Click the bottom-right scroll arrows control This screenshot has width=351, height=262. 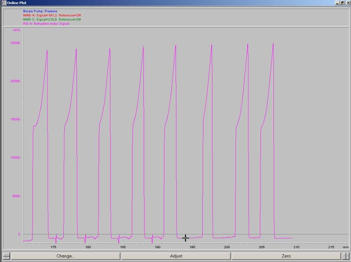tap(345, 256)
